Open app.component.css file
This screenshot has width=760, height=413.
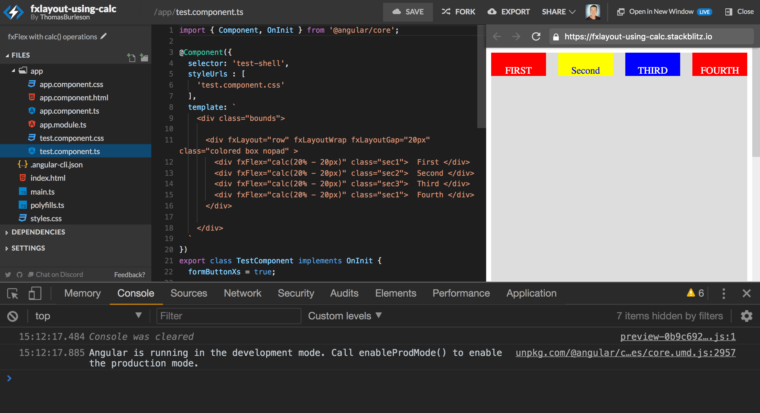pyautogui.click(x=71, y=84)
